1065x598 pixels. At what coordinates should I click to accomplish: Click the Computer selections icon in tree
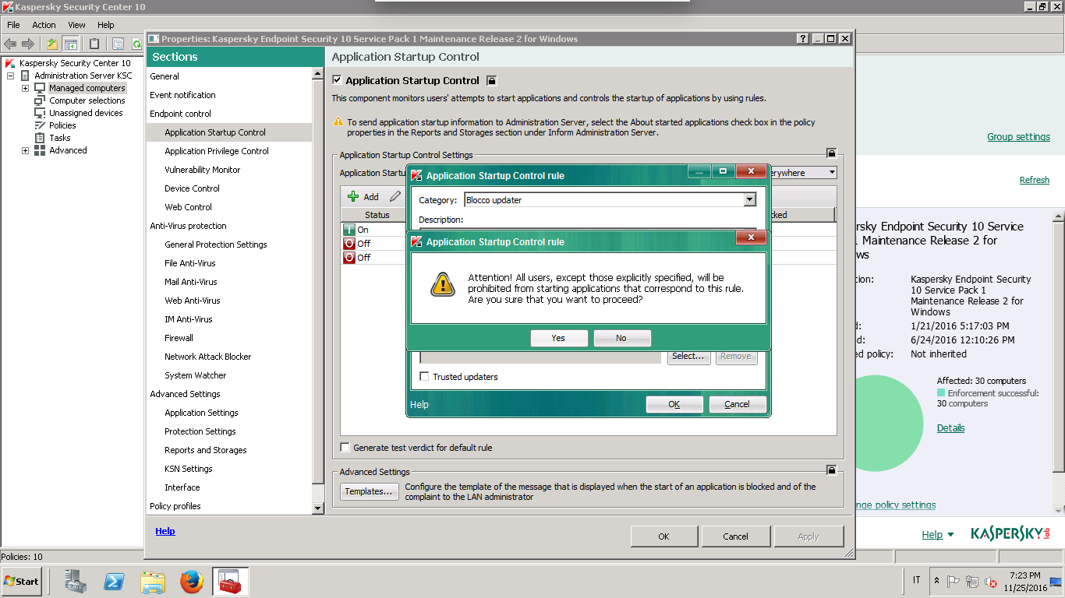click(x=40, y=100)
